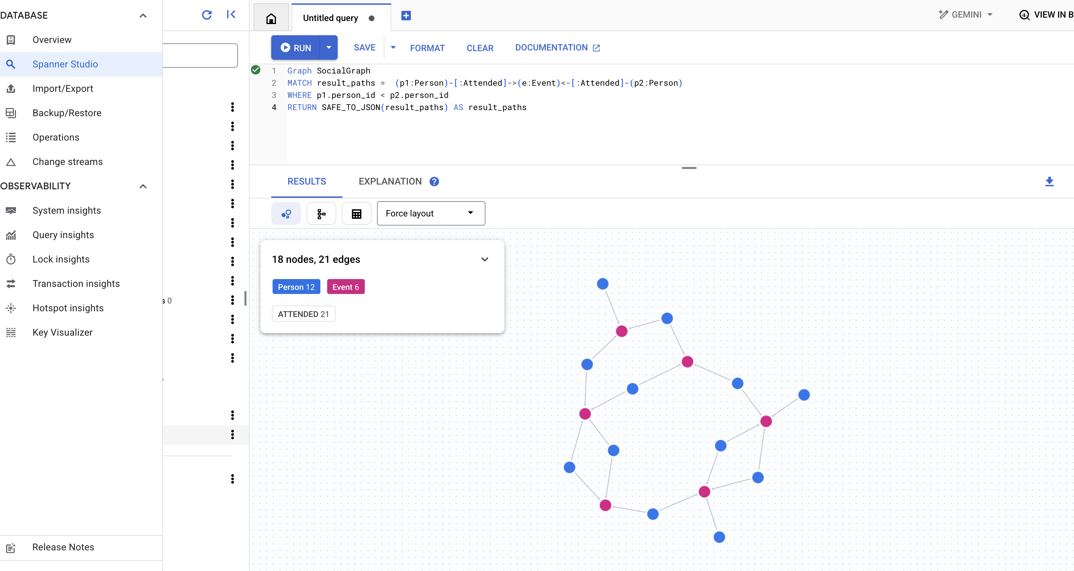
Task: Toggle the Event node filter chip
Action: (346, 287)
